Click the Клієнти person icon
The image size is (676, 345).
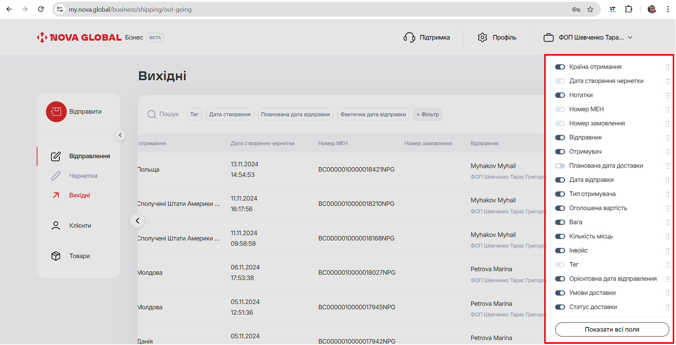(56, 226)
